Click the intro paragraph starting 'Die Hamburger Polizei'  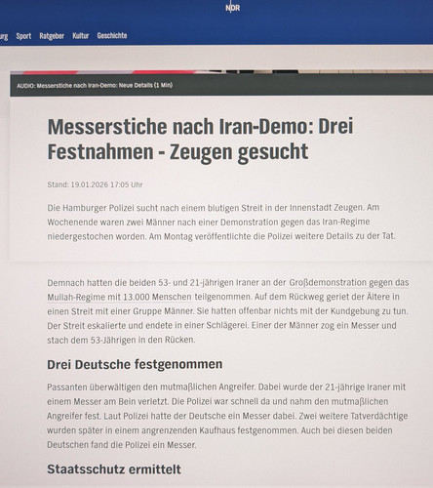(221, 222)
